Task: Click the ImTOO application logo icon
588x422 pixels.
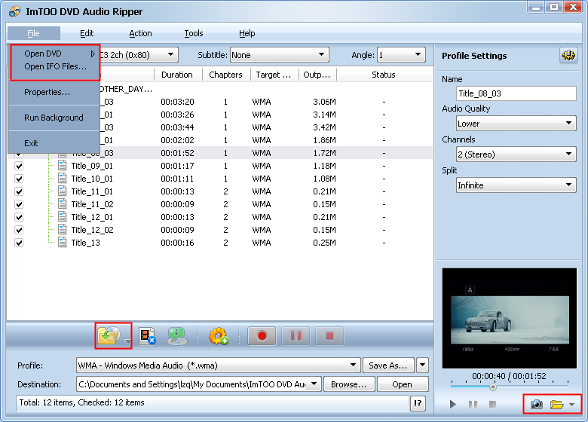Action: point(14,11)
